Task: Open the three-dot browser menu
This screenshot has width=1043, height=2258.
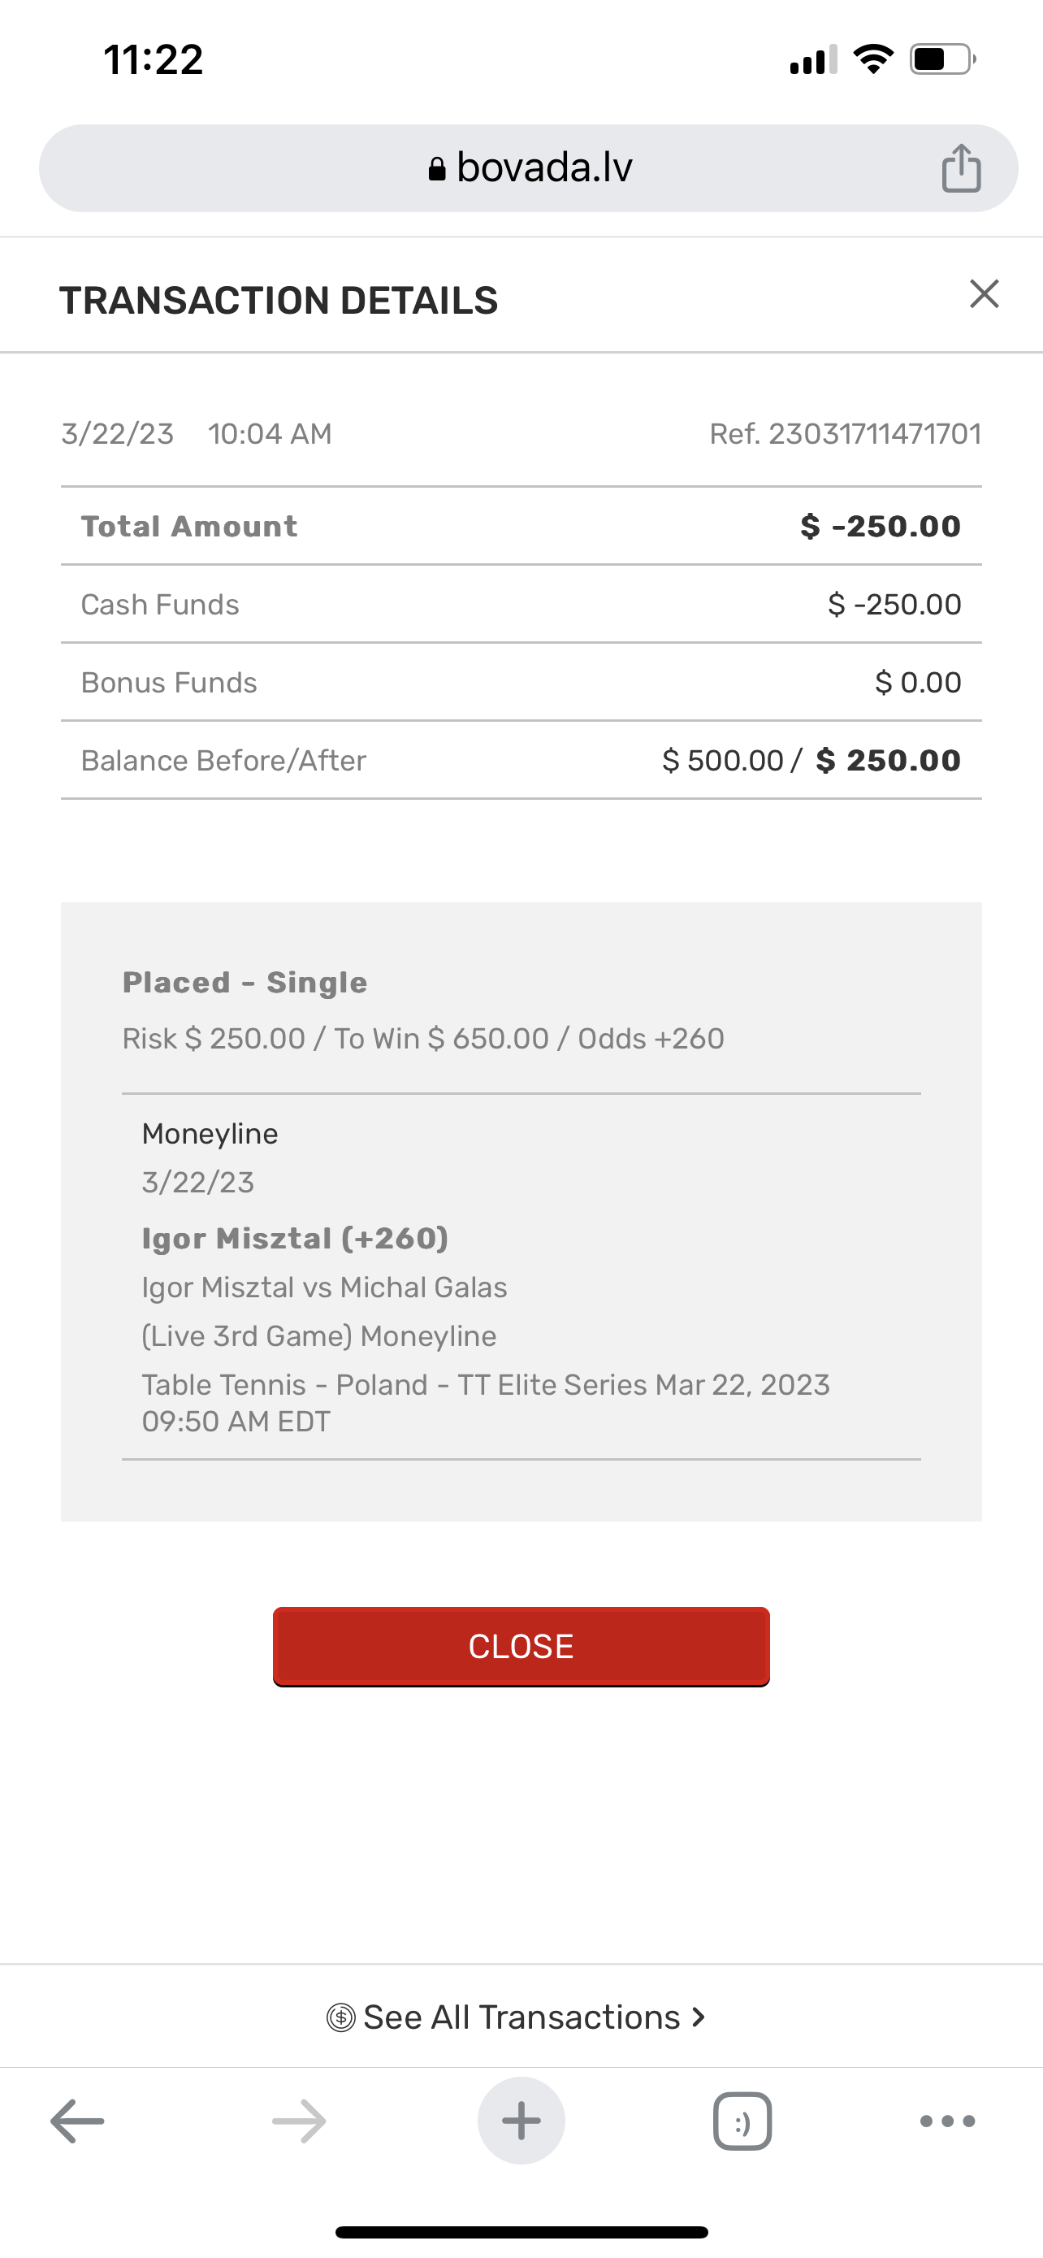Action: 947,2121
